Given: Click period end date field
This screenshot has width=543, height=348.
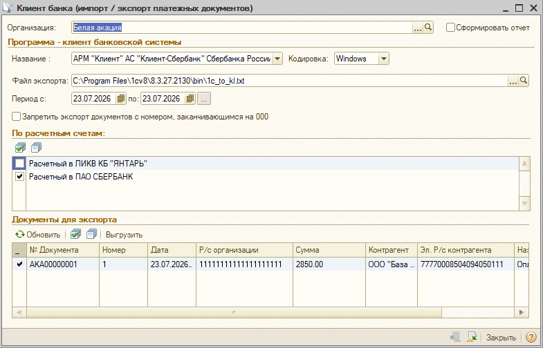Looking at the screenshot, I should (163, 99).
